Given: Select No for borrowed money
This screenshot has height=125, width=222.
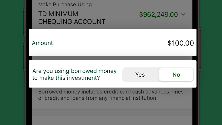Looking at the screenshot, I should click(x=176, y=75).
